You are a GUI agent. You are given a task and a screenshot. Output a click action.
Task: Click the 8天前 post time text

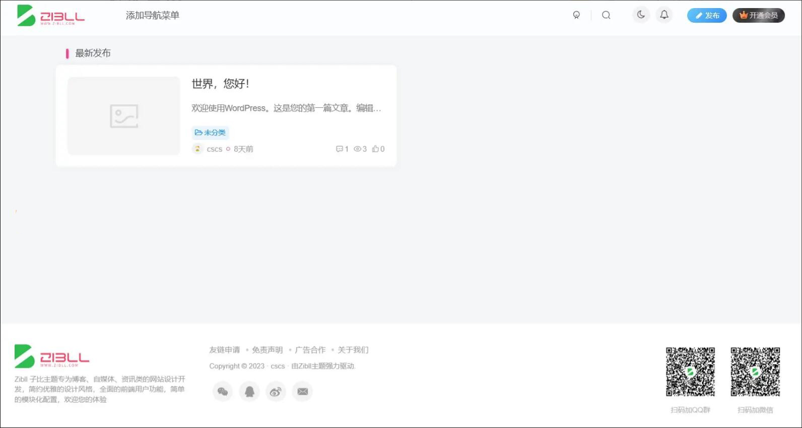[x=243, y=149]
